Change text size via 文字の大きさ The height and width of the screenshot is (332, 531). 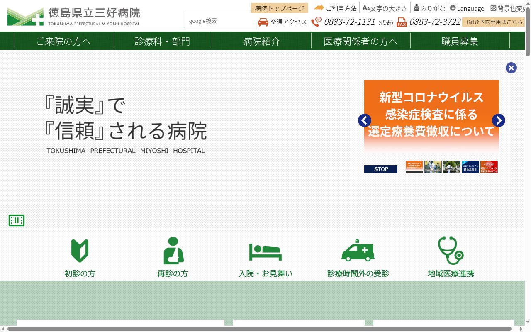385,8
